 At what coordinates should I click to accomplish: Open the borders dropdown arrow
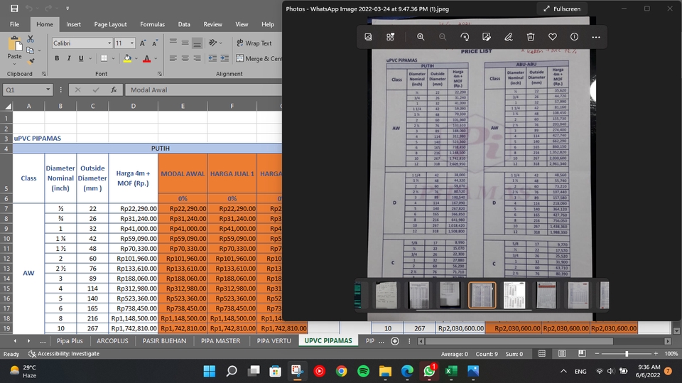coord(113,58)
